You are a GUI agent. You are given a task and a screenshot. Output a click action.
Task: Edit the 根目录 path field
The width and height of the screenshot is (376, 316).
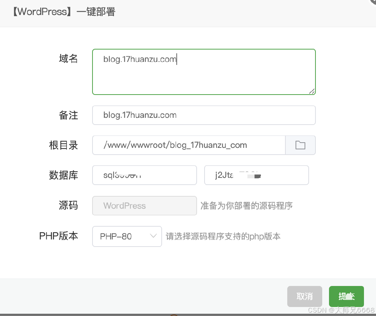[189, 145]
